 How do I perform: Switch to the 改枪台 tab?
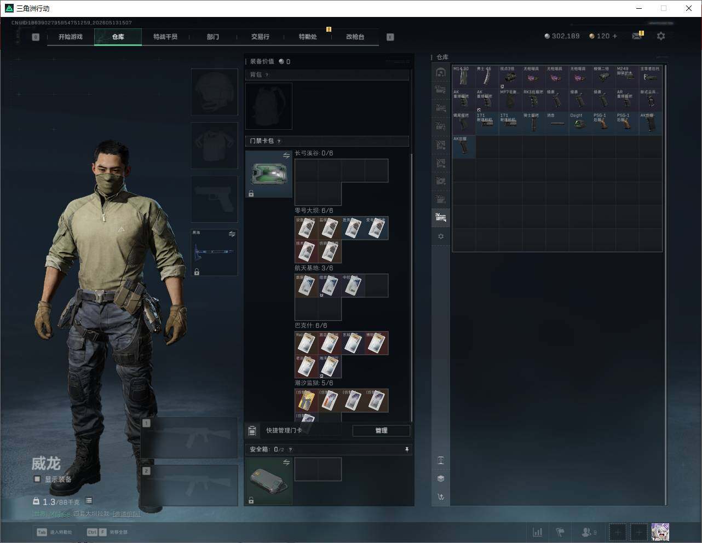355,37
